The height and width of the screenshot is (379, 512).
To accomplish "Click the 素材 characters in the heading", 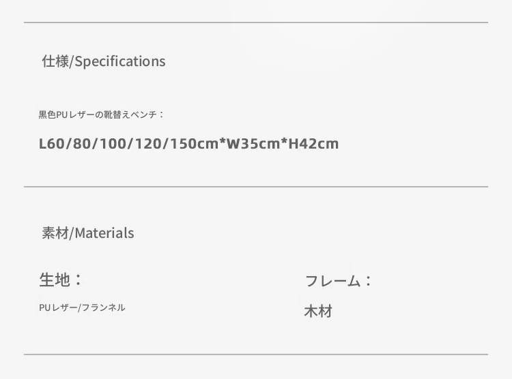I will tap(55, 233).
